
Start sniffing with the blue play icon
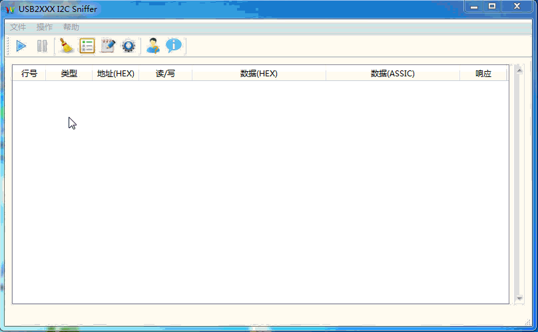coord(21,46)
